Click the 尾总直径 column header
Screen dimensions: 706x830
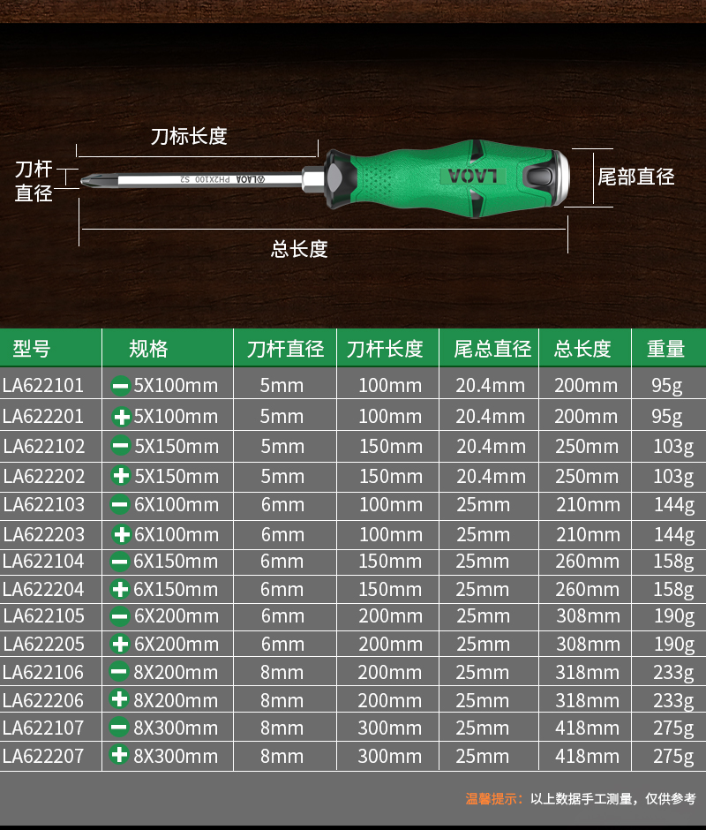492,349
